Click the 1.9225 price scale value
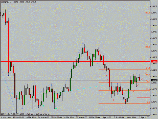The image size is (158, 119). 154,96
